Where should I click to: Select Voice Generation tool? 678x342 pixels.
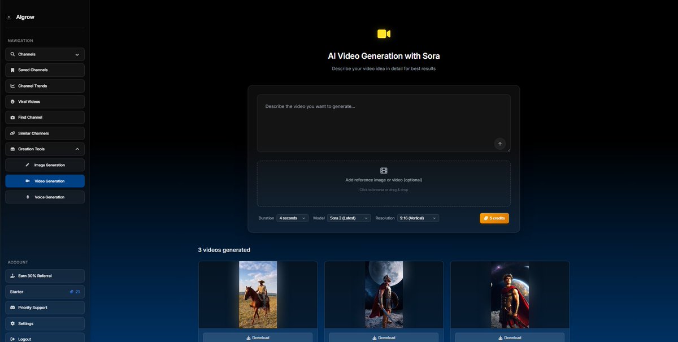pos(45,197)
